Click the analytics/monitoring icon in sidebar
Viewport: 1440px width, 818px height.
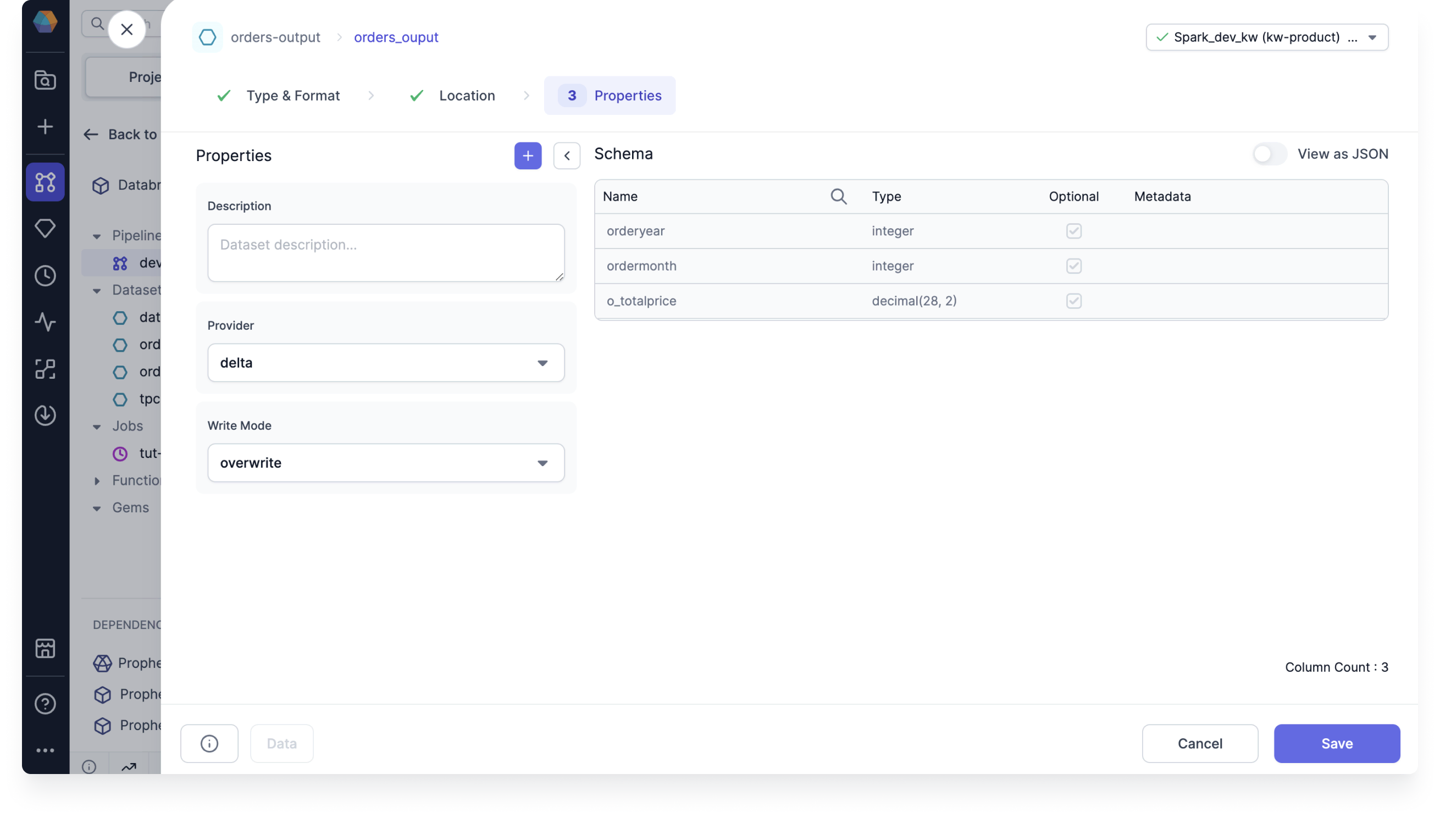pyautogui.click(x=46, y=322)
